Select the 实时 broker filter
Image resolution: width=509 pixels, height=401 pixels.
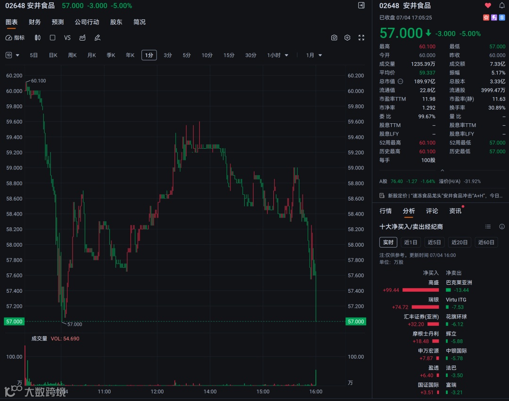(x=388, y=242)
